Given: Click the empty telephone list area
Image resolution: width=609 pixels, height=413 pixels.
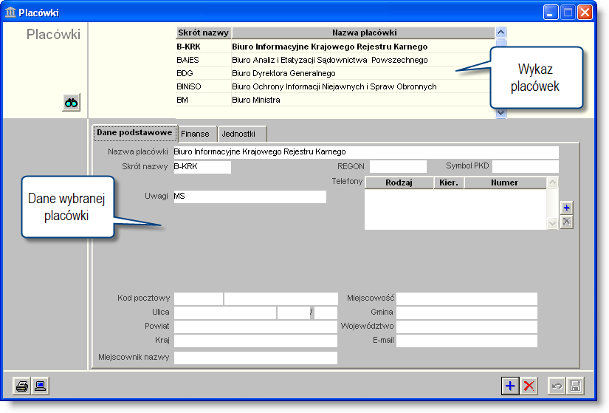Looking at the screenshot, I should pos(455,209).
